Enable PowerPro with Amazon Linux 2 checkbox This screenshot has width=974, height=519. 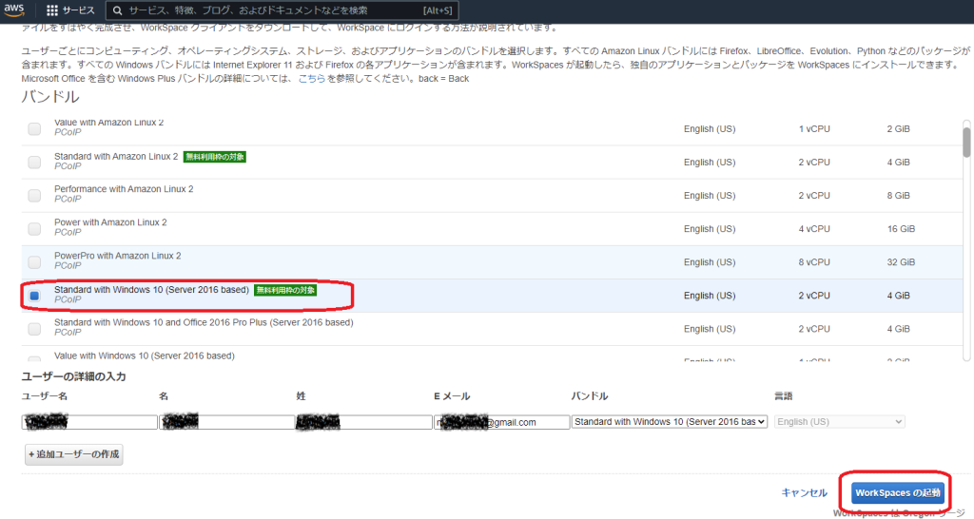(x=34, y=262)
